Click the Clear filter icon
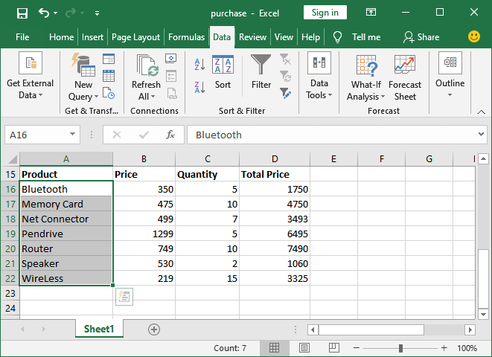 (285, 59)
